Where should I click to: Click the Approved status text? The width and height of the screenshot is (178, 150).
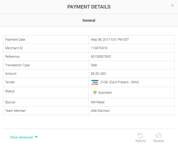pos(105,93)
